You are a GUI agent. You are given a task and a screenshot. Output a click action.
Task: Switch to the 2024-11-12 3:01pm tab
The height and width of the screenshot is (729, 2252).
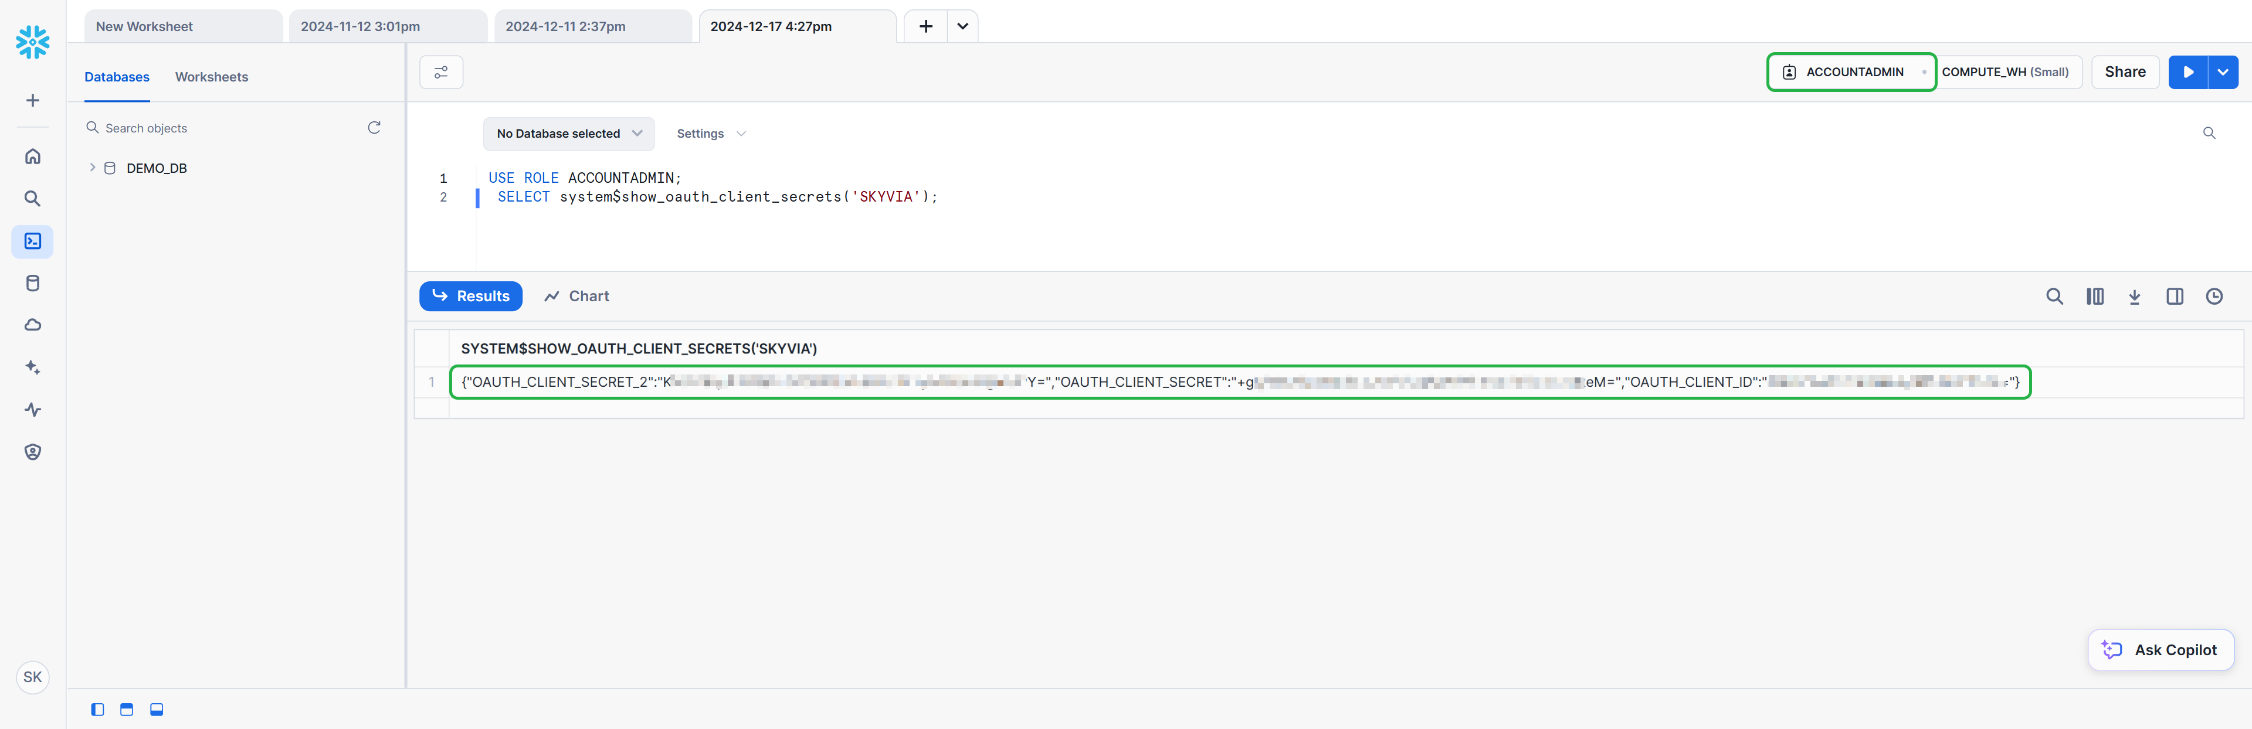[x=388, y=26]
